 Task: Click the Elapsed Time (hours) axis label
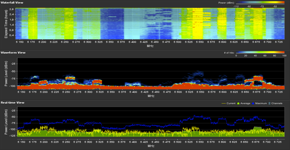tap(6, 24)
